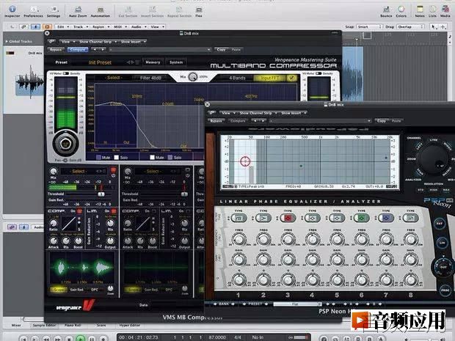Click Copy in the compressor window
This screenshot has height=341, width=455.
[221, 50]
